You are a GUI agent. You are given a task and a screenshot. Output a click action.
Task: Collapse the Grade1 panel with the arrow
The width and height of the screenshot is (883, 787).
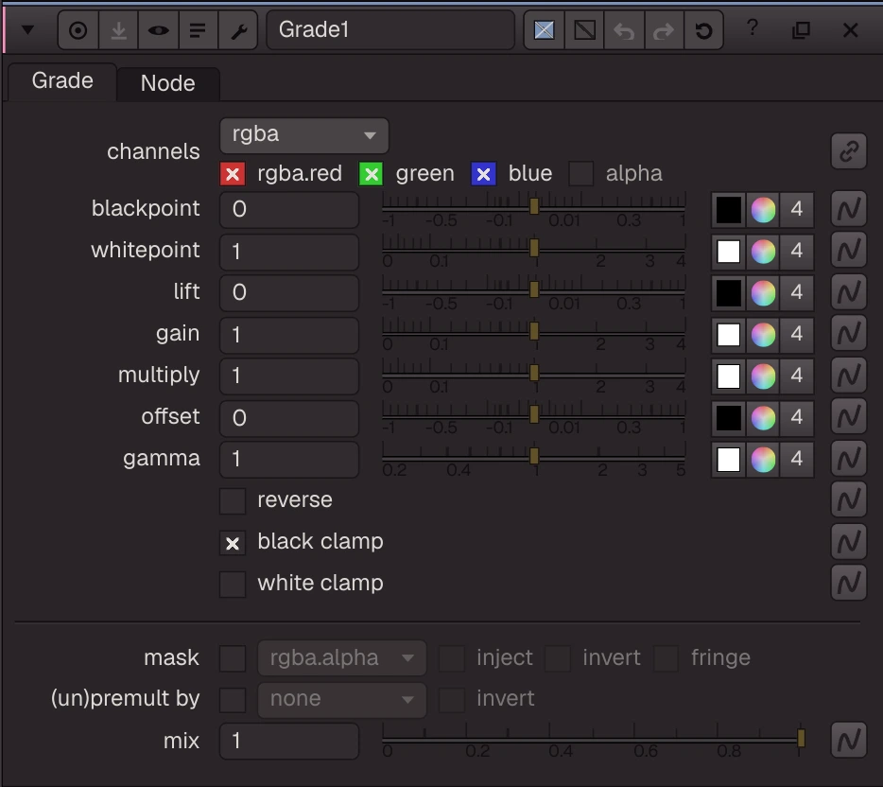point(27,30)
